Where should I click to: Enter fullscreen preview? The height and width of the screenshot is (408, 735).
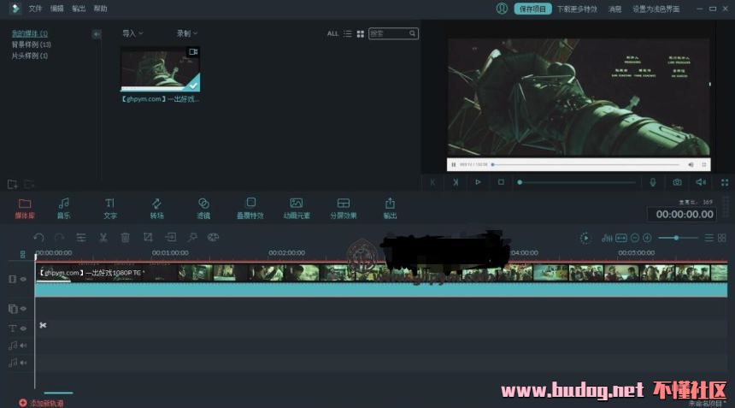(725, 182)
